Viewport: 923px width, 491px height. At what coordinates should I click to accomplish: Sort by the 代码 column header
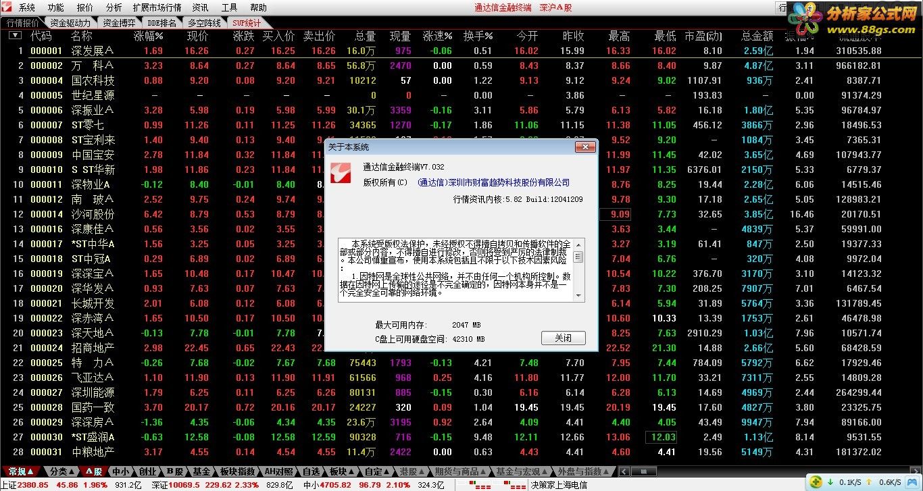(41, 36)
